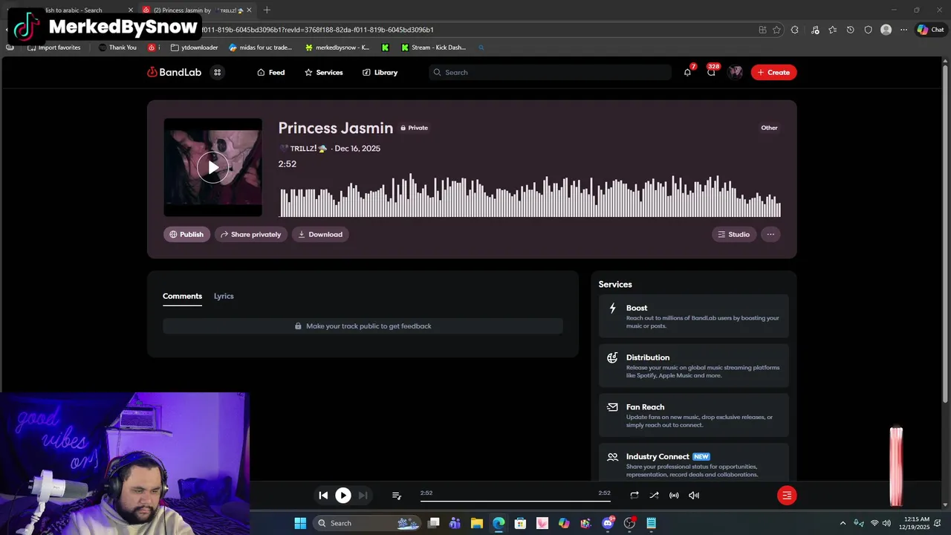The image size is (951, 535).
Task: Click the Industry Connect people icon
Action: [x=612, y=457]
